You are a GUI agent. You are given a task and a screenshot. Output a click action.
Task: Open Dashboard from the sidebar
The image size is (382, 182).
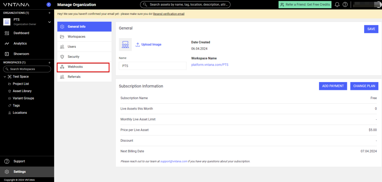tap(21, 33)
